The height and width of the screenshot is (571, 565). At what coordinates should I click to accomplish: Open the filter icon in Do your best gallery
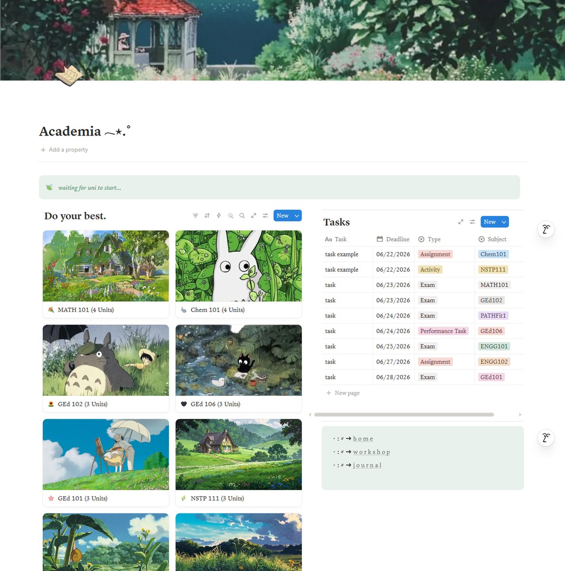195,216
